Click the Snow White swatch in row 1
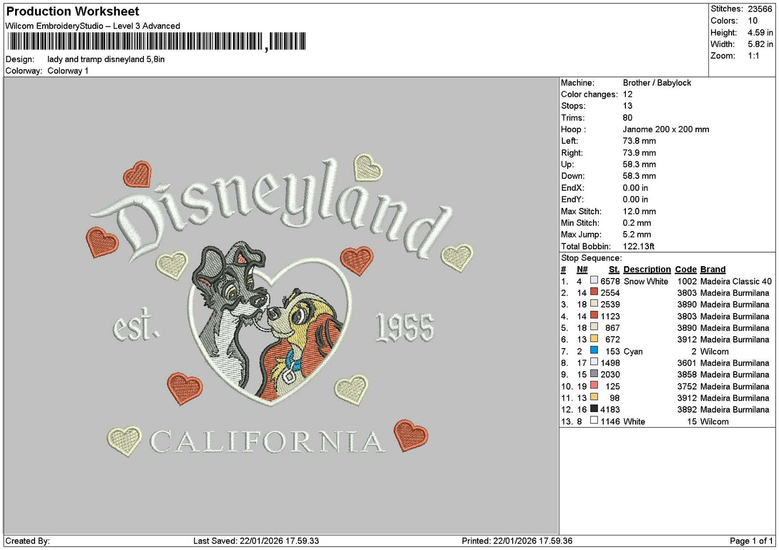The width and height of the screenshot is (779, 550). click(594, 281)
